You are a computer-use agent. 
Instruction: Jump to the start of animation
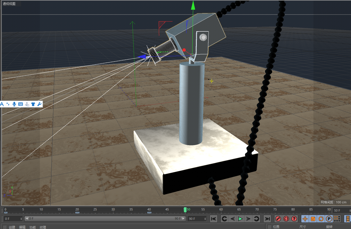click(x=214, y=219)
